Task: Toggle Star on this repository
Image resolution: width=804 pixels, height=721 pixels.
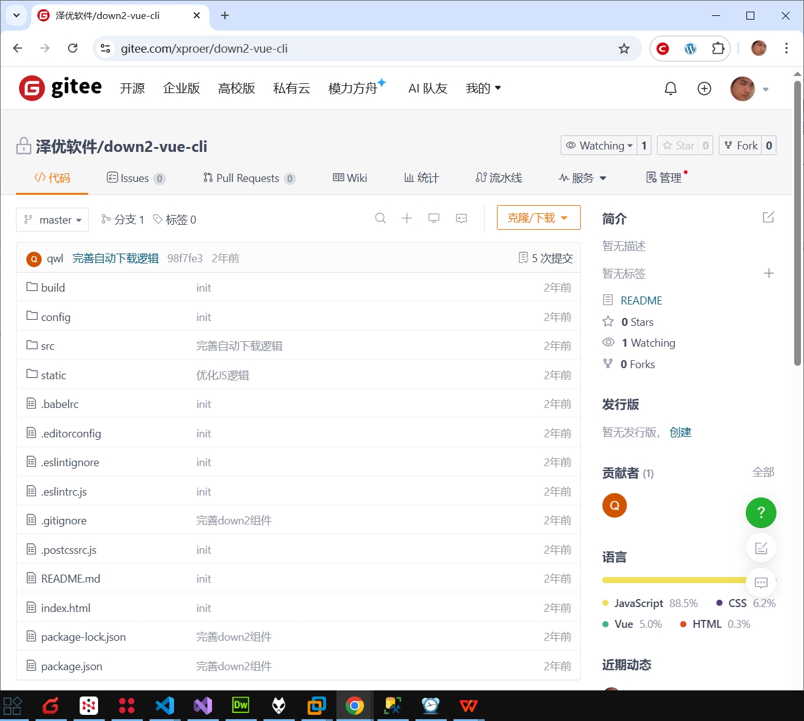Action: [679, 145]
